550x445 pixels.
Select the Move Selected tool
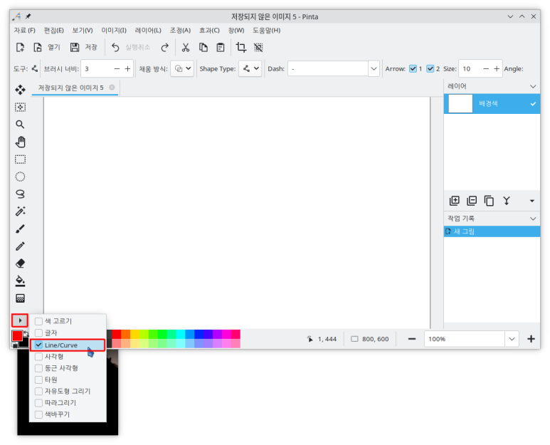20,90
